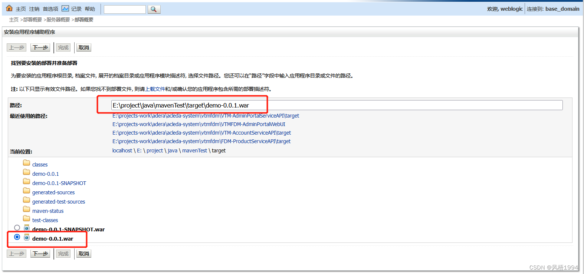Click the bottom 取消 button
Viewport: 584px width, 274px height.
pos(84,254)
